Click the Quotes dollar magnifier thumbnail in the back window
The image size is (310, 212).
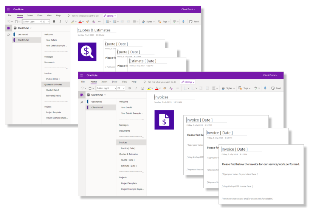click(87, 51)
